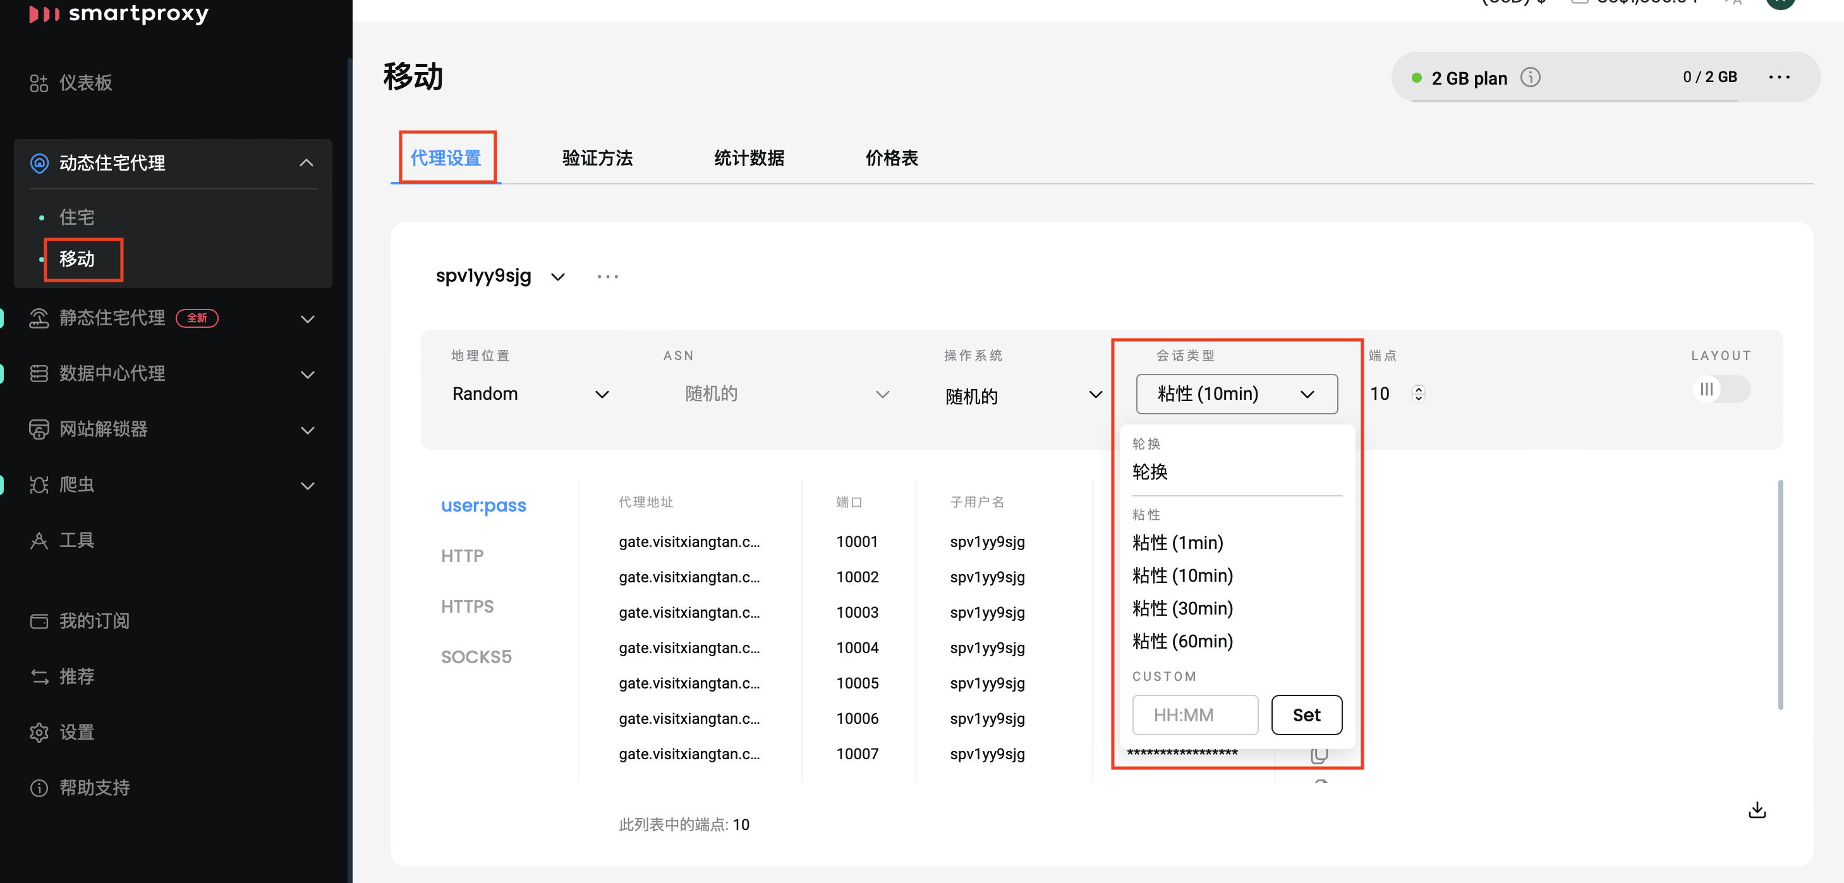This screenshot has height=883, width=1844.
Task: Expand the 静态住宅代理 section
Action: click(308, 319)
